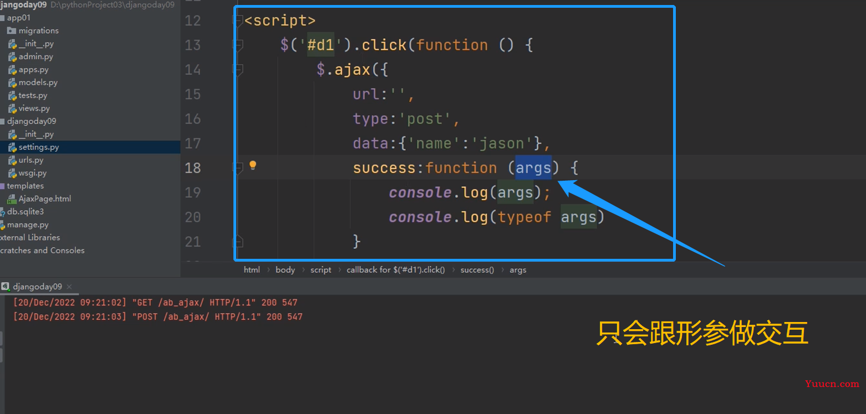Click the body breadcrumb
Image resolution: width=866 pixels, height=414 pixels.
coord(285,270)
